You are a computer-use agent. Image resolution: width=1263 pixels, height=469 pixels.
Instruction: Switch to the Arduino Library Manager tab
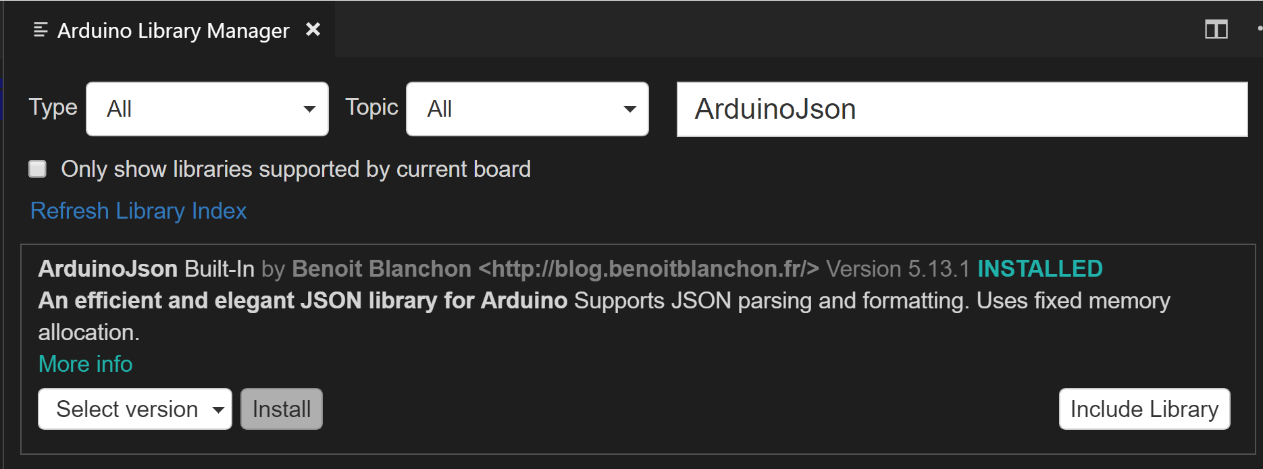pos(173,29)
